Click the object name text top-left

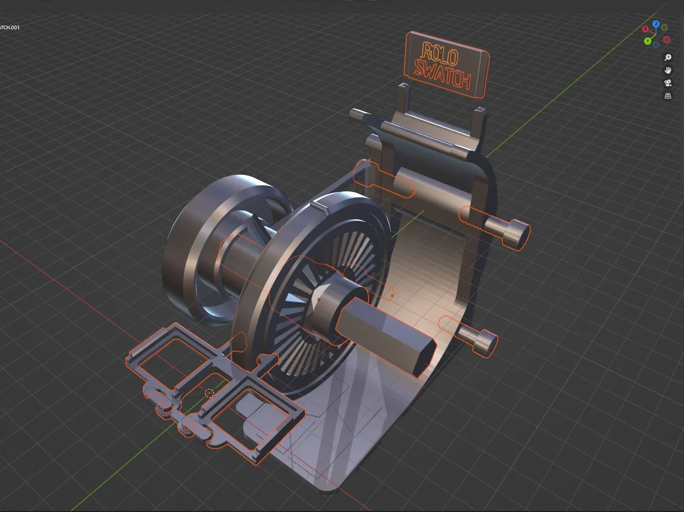[10, 28]
